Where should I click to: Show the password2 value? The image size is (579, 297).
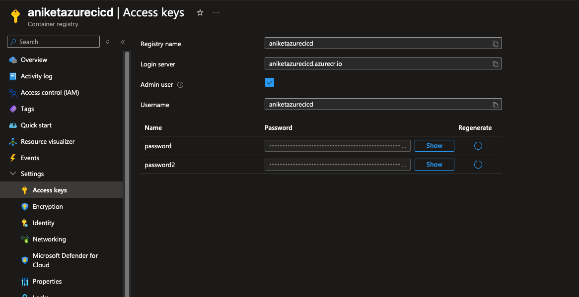point(434,165)
